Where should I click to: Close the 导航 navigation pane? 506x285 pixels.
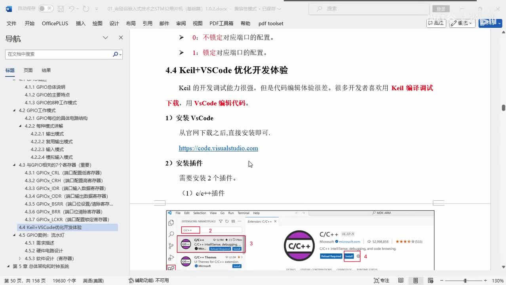coord(121,38)
